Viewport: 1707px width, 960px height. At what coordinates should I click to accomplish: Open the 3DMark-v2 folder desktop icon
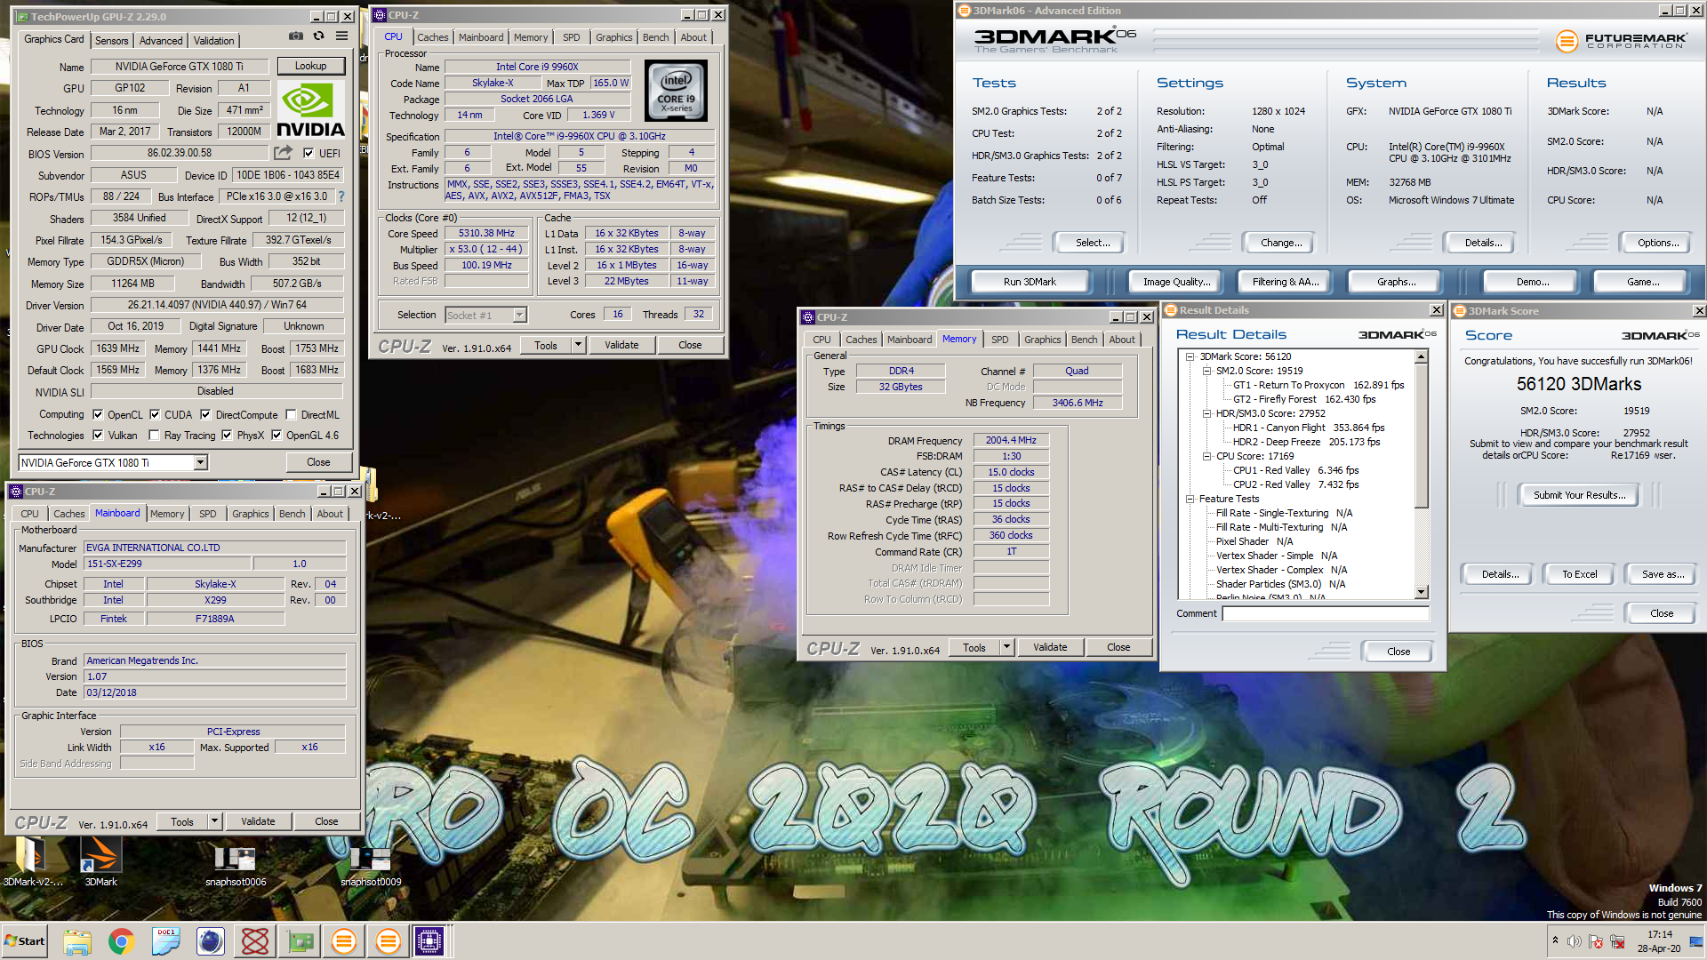[32, 860]
